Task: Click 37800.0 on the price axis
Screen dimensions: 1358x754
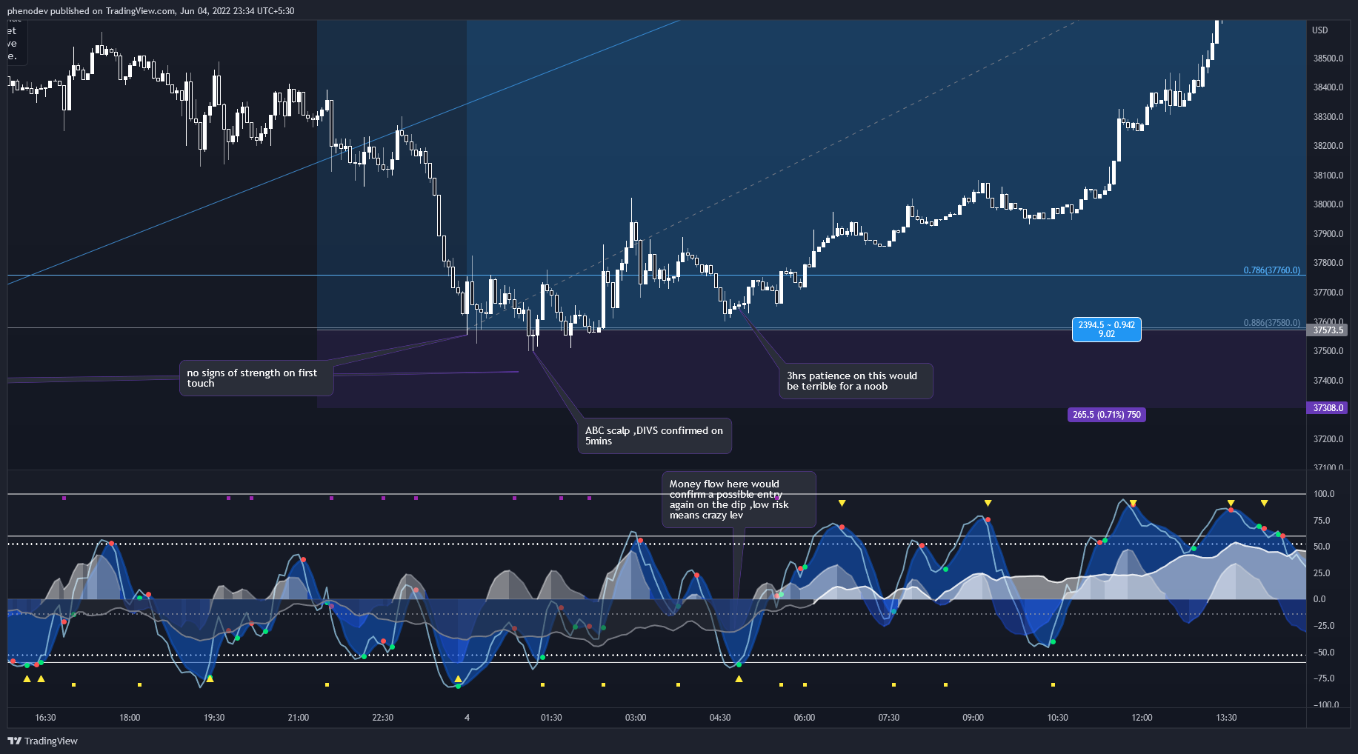Action: (1328, 263)
